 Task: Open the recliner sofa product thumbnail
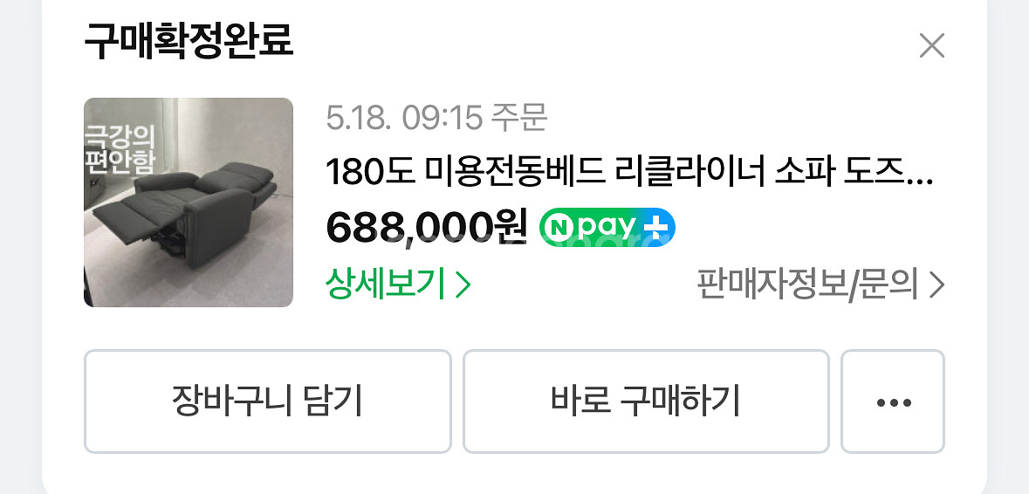point(189,202)
